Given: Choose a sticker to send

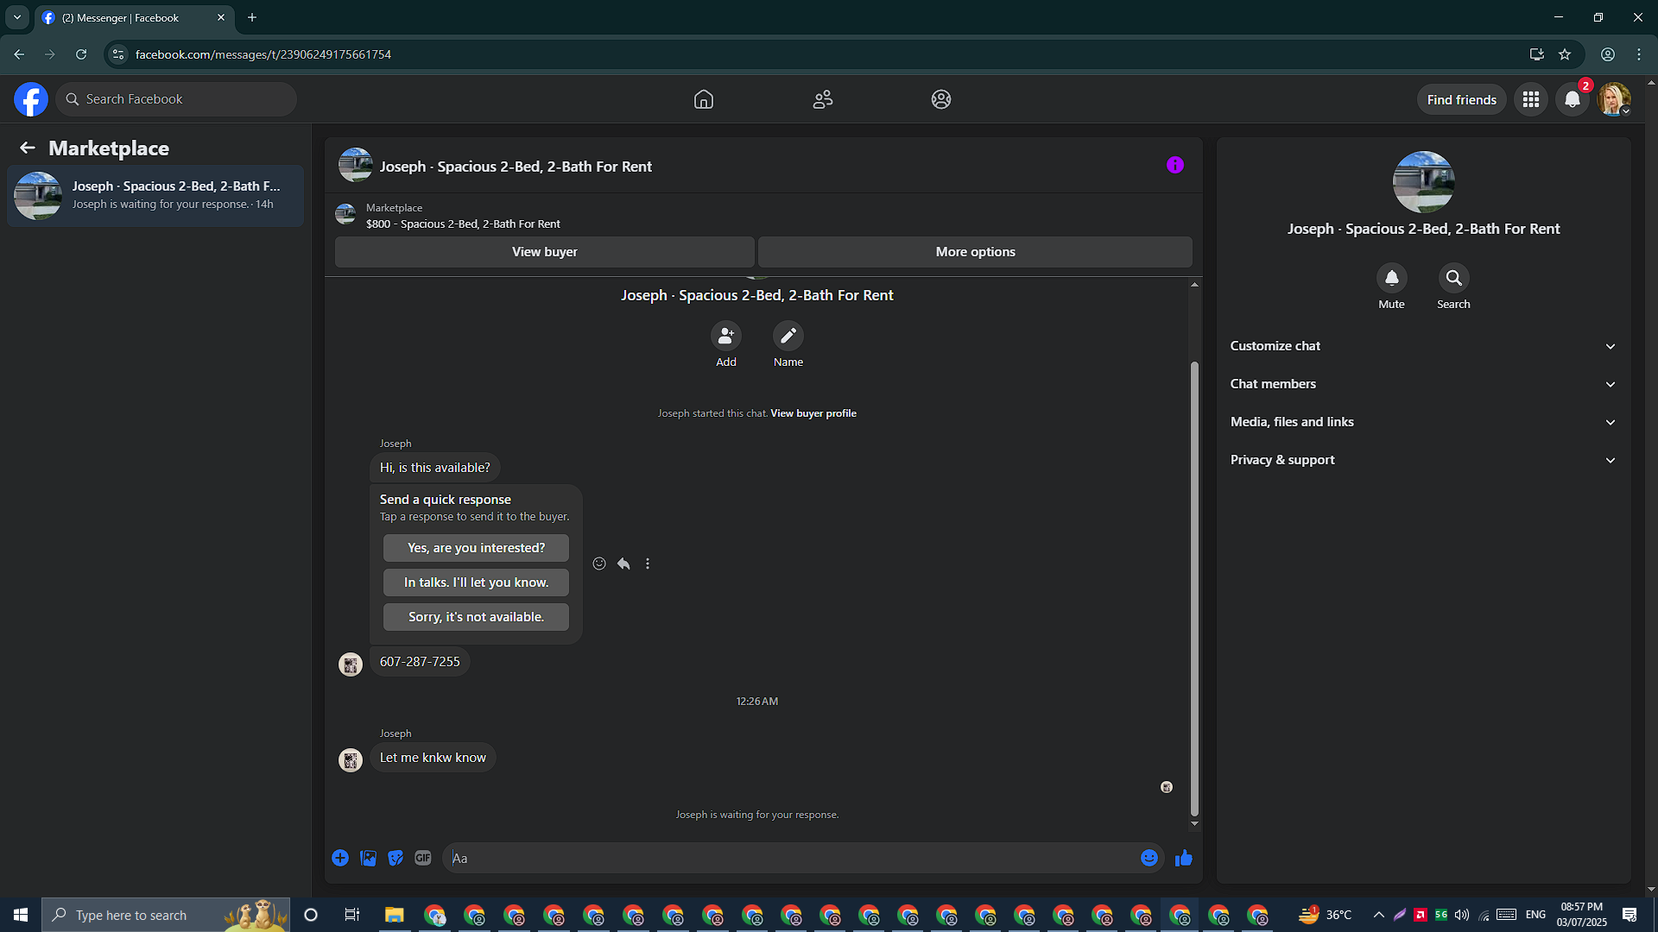Looking at the screenshot, I should coord(396,858).
